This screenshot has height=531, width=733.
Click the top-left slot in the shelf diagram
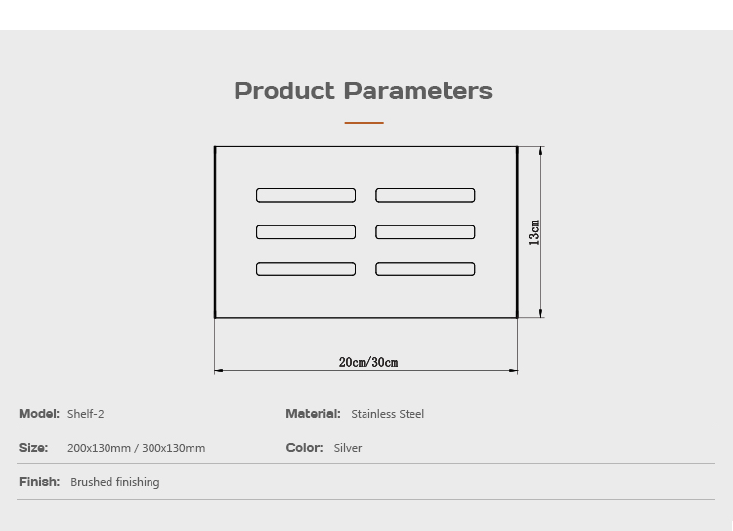coord(306,195)
